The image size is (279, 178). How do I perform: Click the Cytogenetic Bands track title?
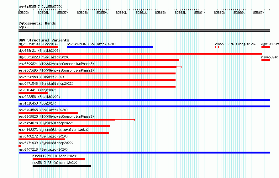pos(37,23)
